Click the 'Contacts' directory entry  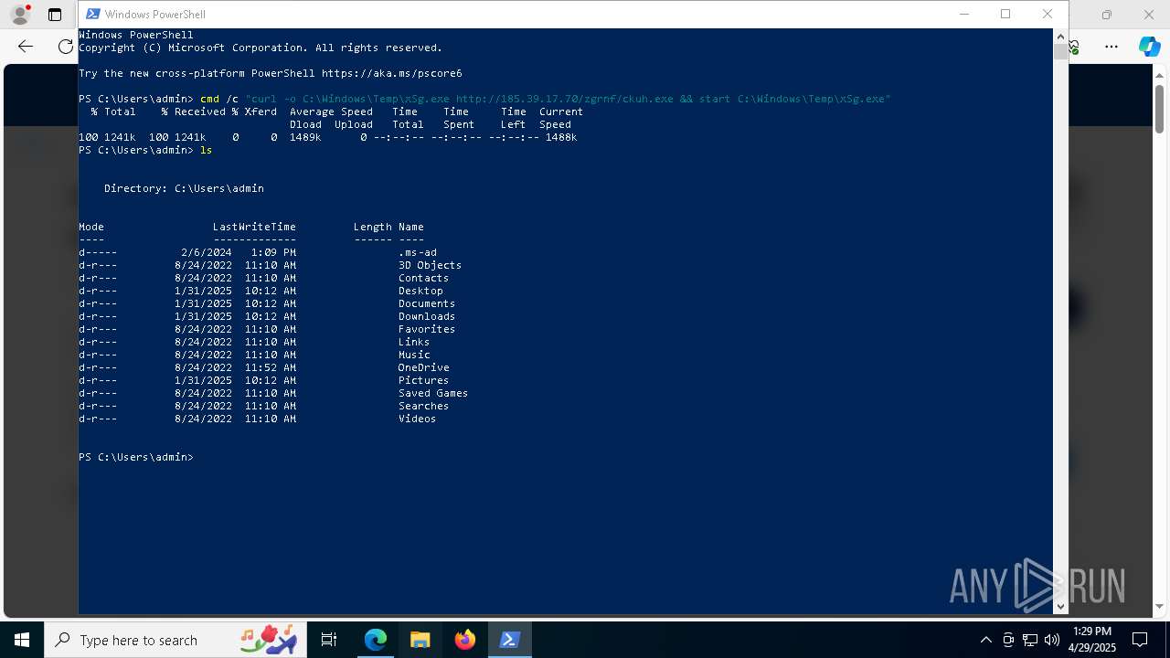(x=423, y=278)
